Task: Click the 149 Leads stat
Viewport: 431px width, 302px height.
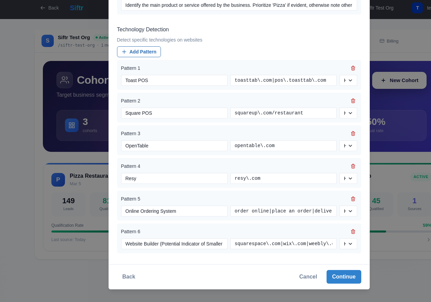Action: [68, 204]
